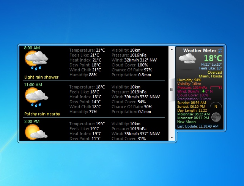The width and height of the screenshot is (244, 186).
Task: Click the Sunset: 06:16 PM line
Action: coord(191,107)
